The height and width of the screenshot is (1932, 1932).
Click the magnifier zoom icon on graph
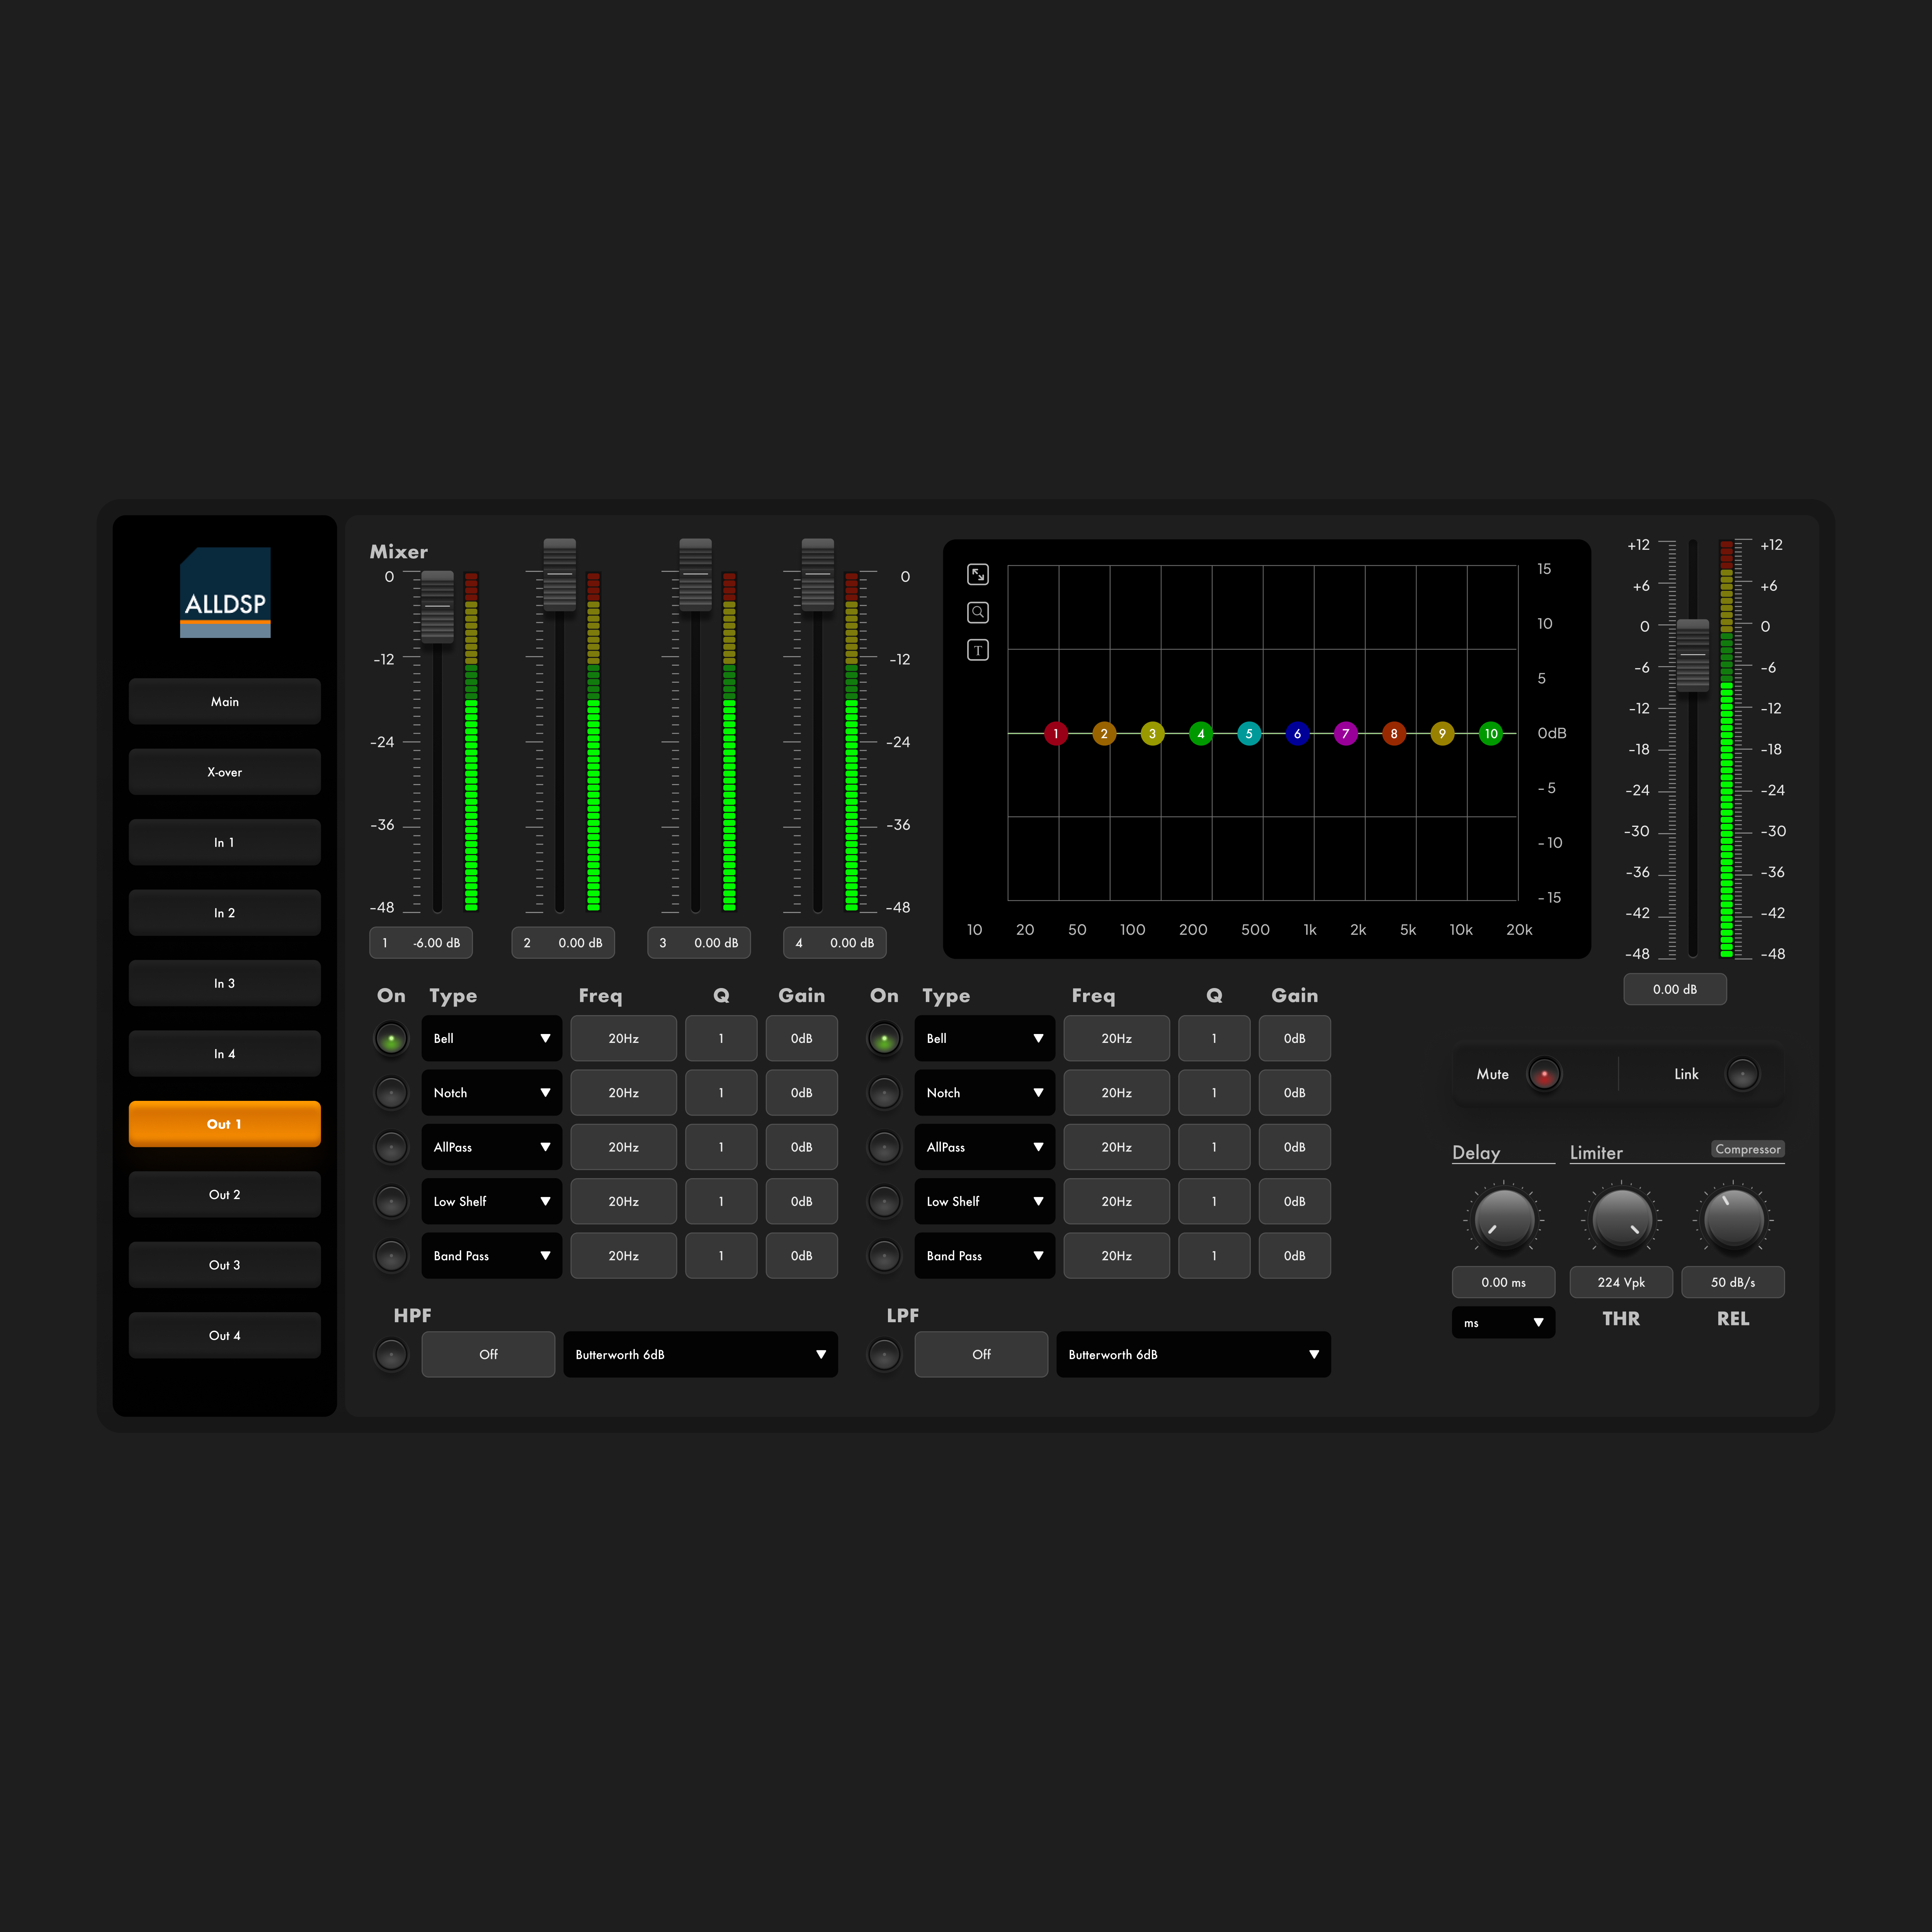[x=978, y=612]
